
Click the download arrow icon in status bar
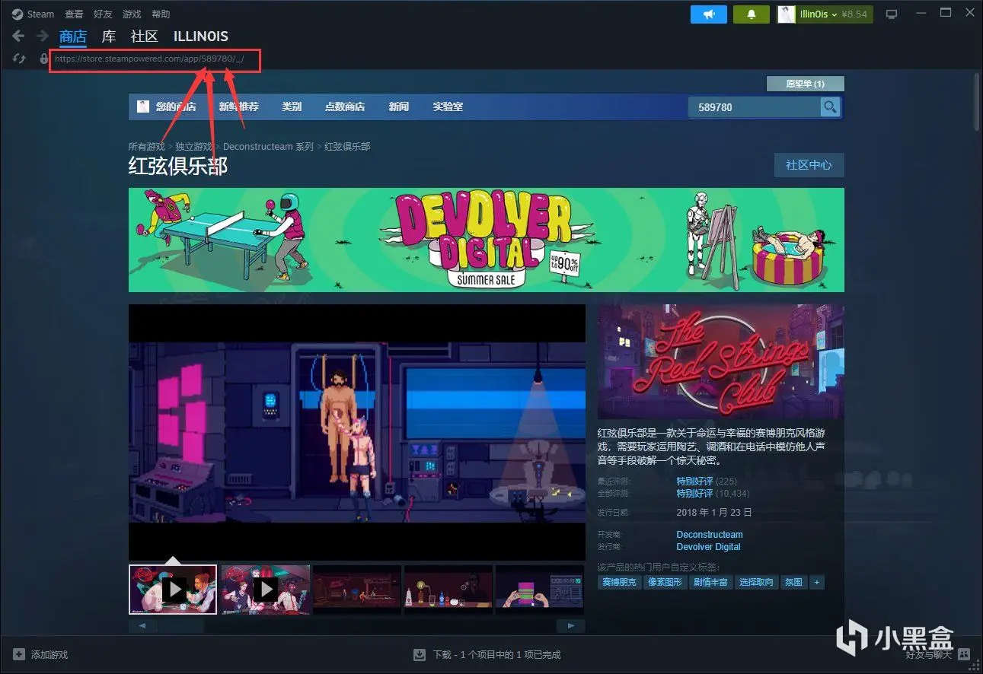coord(419,654)
